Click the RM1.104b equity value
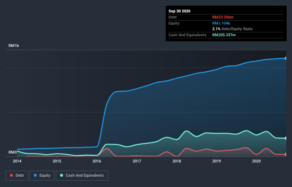Image resolution: width=292 pixels, height=187 pixels. point(221,23)
